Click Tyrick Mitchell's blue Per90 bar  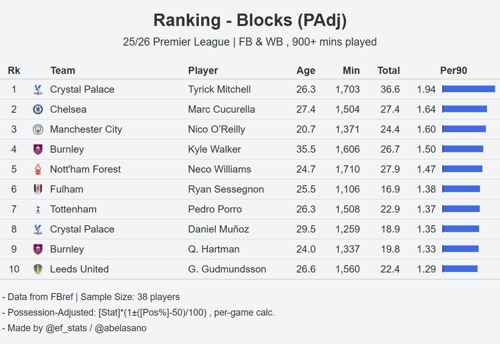(469, 89)
